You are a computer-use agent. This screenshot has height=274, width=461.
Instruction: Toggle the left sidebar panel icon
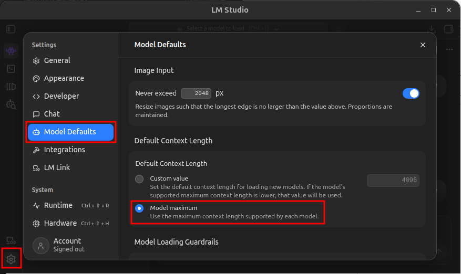pyautogui.click(x=11, y=29)
